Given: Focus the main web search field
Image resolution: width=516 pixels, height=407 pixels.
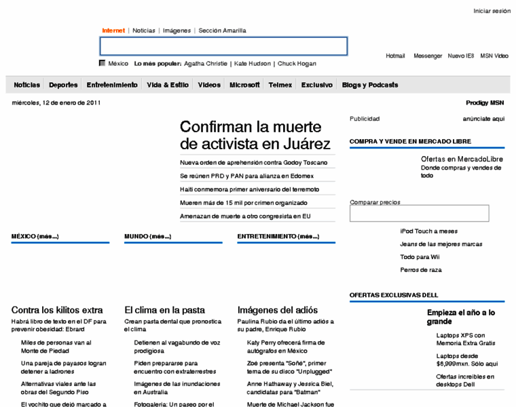Looking at the screenshot, I should (223, 46).
